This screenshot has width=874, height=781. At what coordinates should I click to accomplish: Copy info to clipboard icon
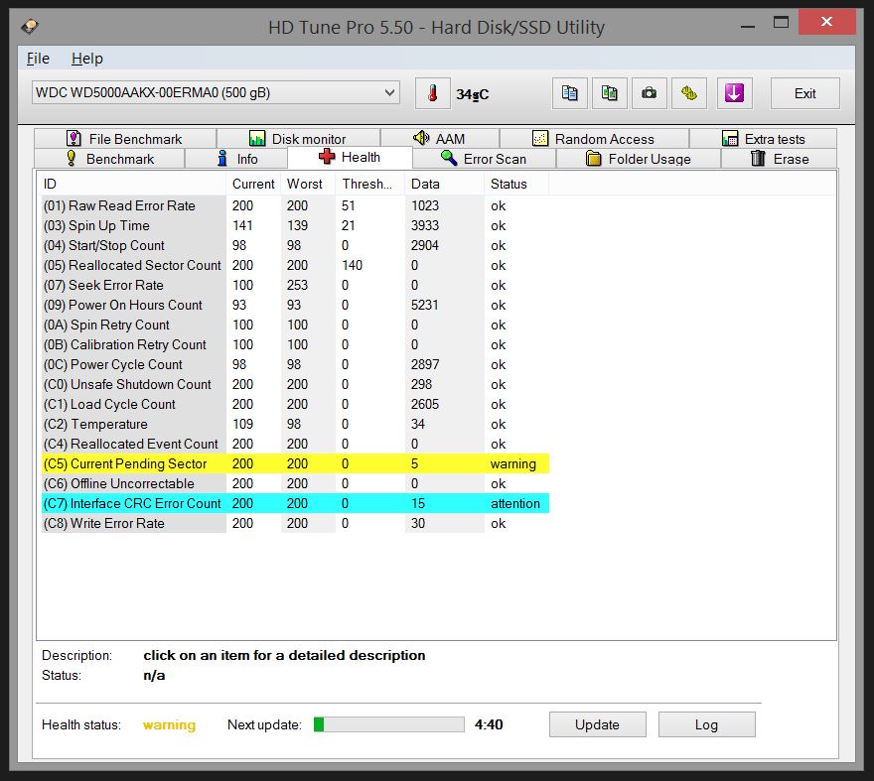[x=569, y=93]
